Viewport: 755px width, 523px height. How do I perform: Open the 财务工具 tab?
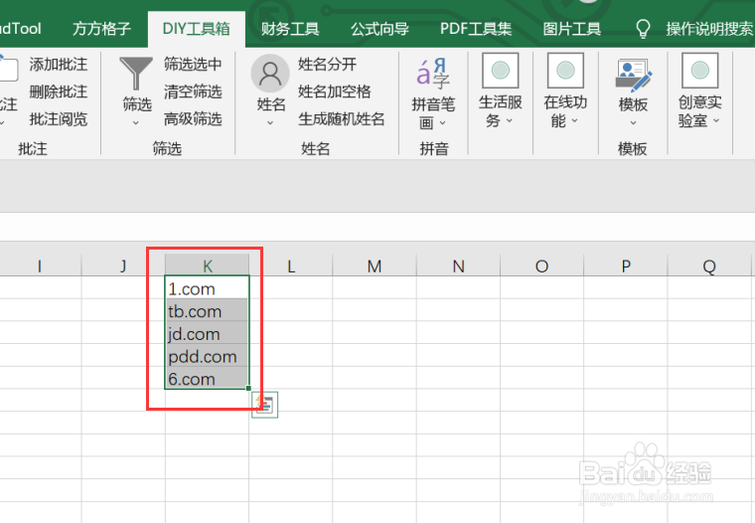point(290,29)
